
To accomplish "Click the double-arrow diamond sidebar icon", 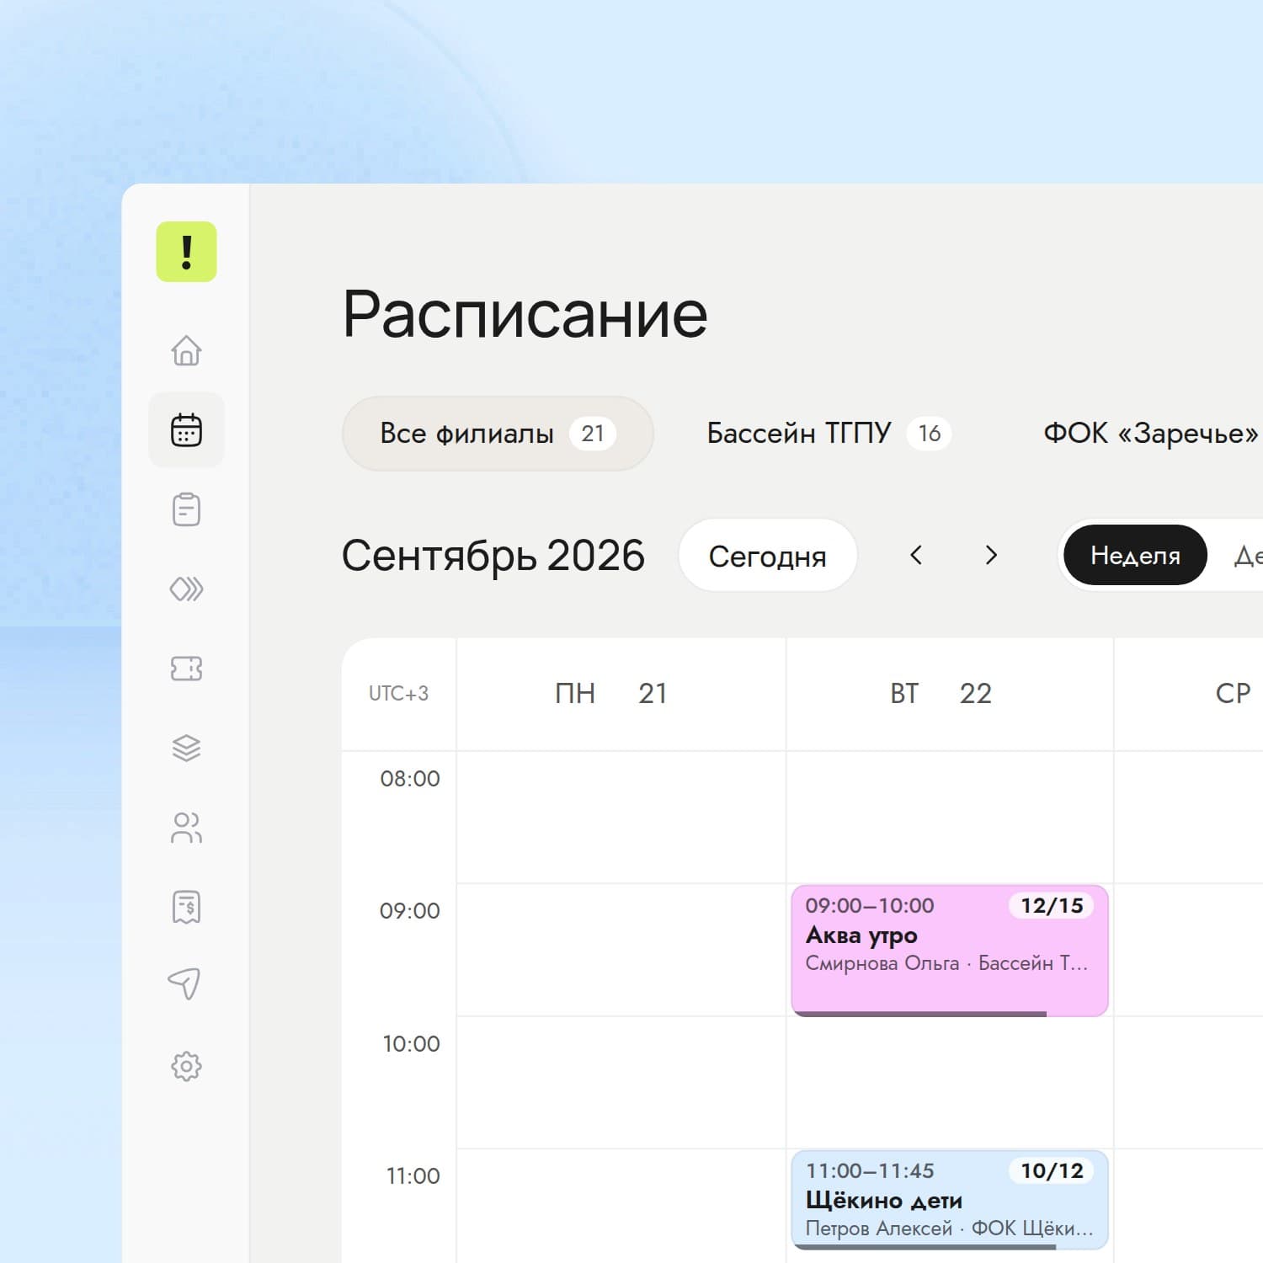I will [186, 589].
